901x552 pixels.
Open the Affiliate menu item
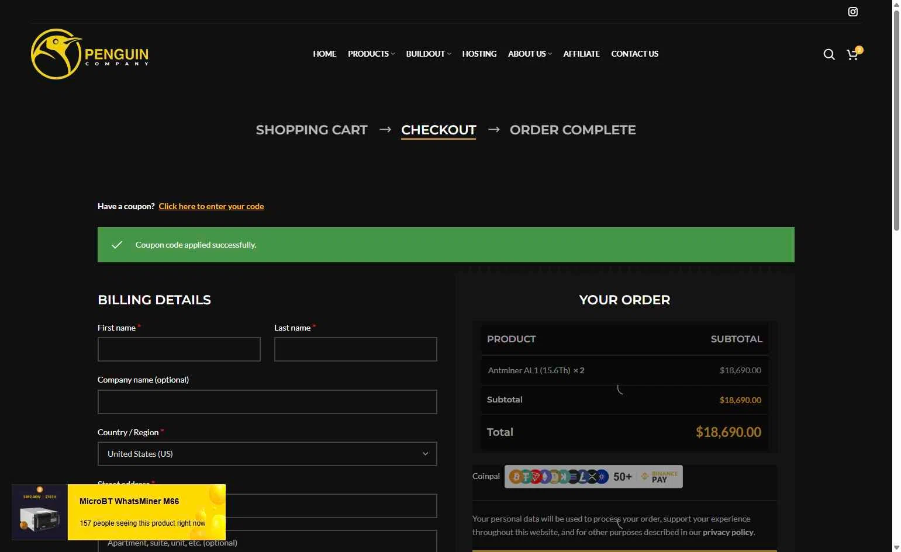[x=581, y=54]
